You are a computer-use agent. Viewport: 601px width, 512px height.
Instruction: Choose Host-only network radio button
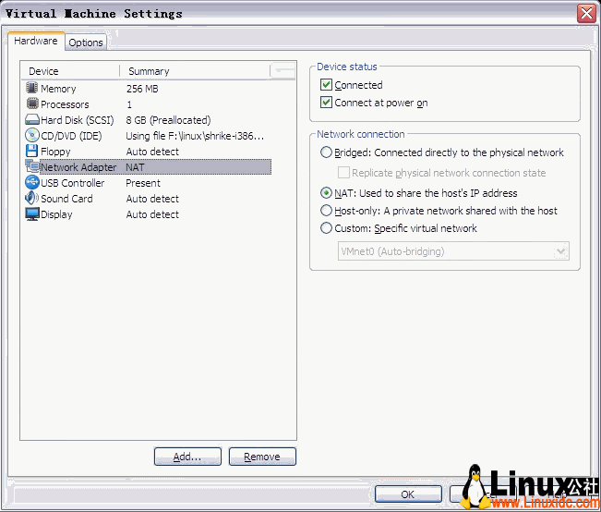click(326, 211)
